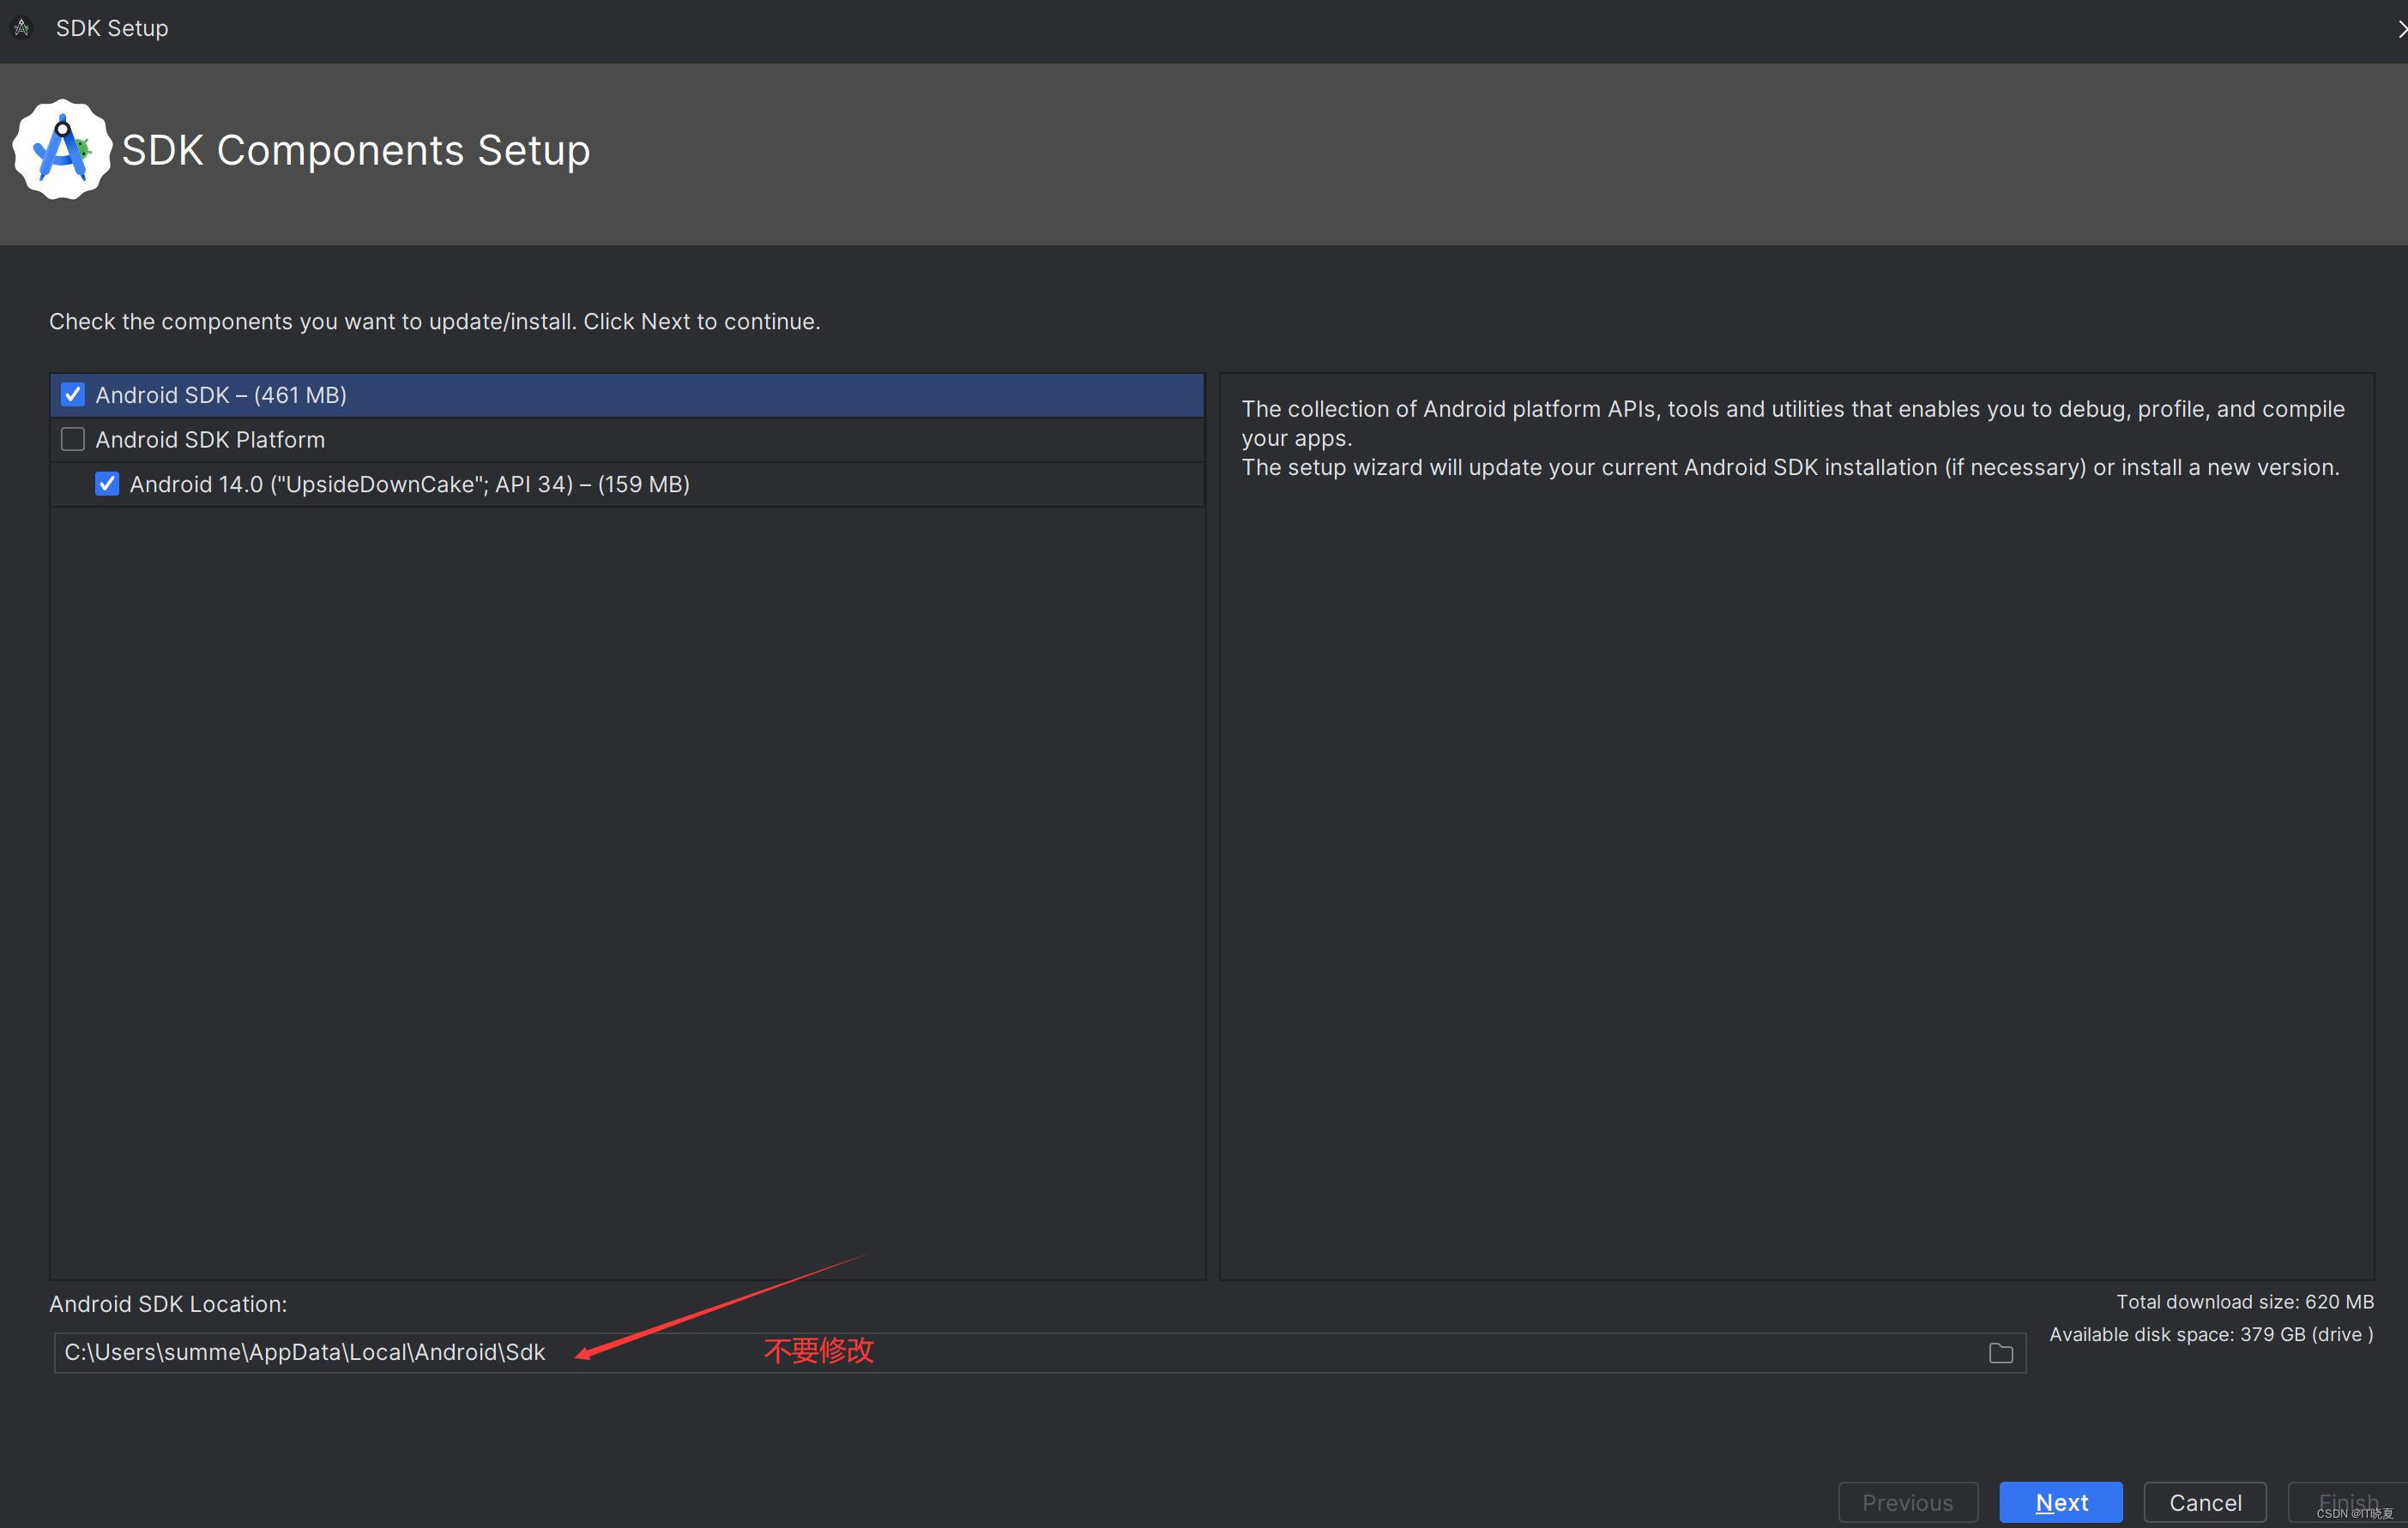The width and height of the screenshot is (2408, 1528).
Task: Click the 'Check the components you want' instruction
Action: [x=435, y=322]
